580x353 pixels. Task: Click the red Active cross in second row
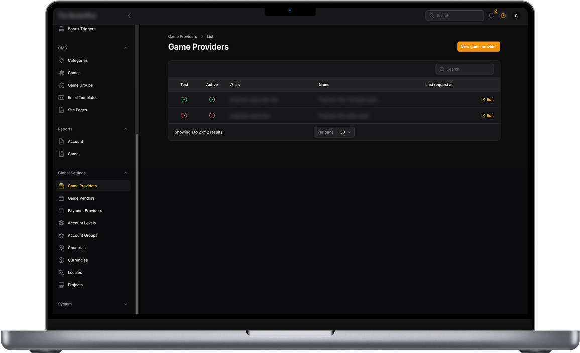tap(212, 115)
